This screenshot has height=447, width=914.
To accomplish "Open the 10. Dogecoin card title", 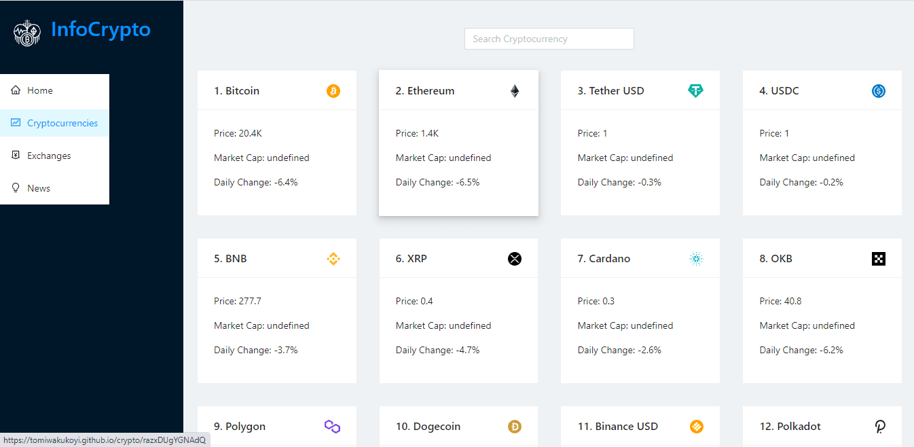I will click(x=428, y=427).
